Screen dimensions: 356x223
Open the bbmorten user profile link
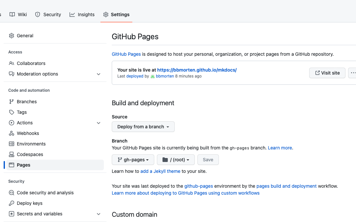[x=165, y=76]
